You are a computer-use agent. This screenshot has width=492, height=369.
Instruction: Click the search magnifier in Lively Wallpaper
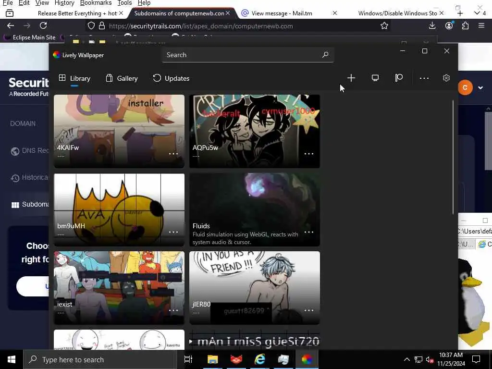325,55
